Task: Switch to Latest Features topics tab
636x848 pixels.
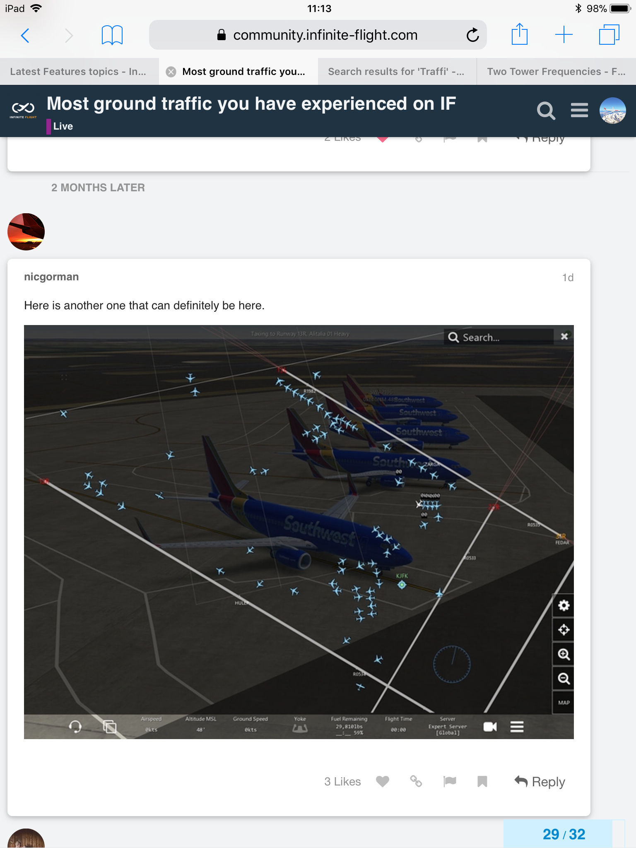Action: pos(79,72)
